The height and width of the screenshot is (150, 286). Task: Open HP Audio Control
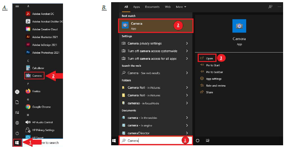click(42, 122)
